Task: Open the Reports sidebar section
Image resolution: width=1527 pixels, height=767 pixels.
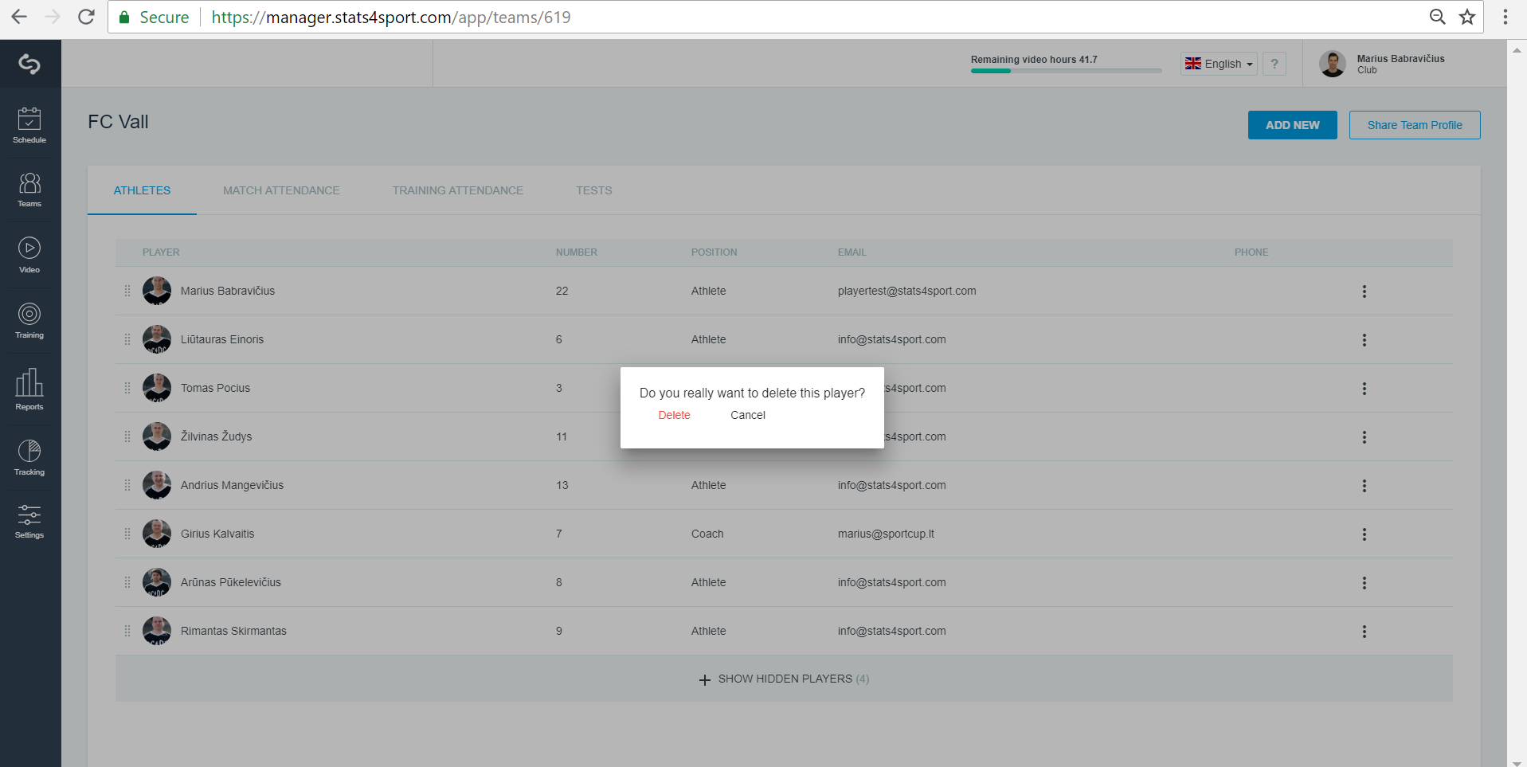Action: pos(29,389)
